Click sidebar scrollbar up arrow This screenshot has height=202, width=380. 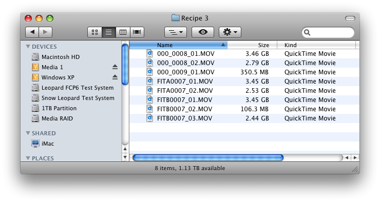(x=125, y=149)
